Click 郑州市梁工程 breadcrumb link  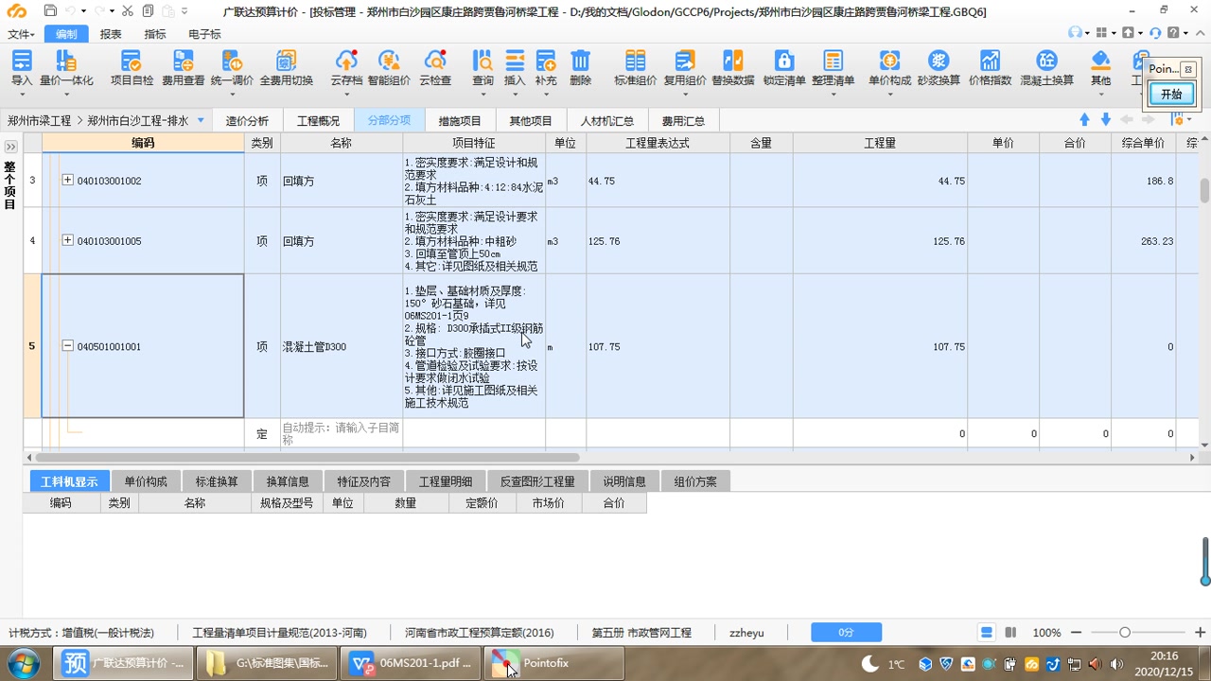click(x=39, y=121)
